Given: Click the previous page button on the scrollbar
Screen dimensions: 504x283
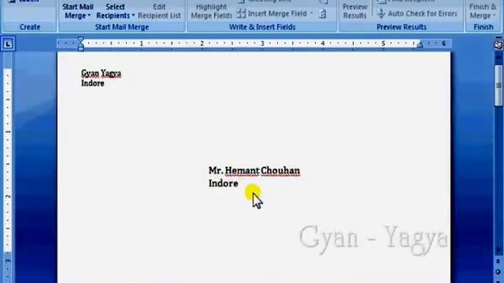Looking at the screenshot, I should pyautogui.click(x=498, y=261).
